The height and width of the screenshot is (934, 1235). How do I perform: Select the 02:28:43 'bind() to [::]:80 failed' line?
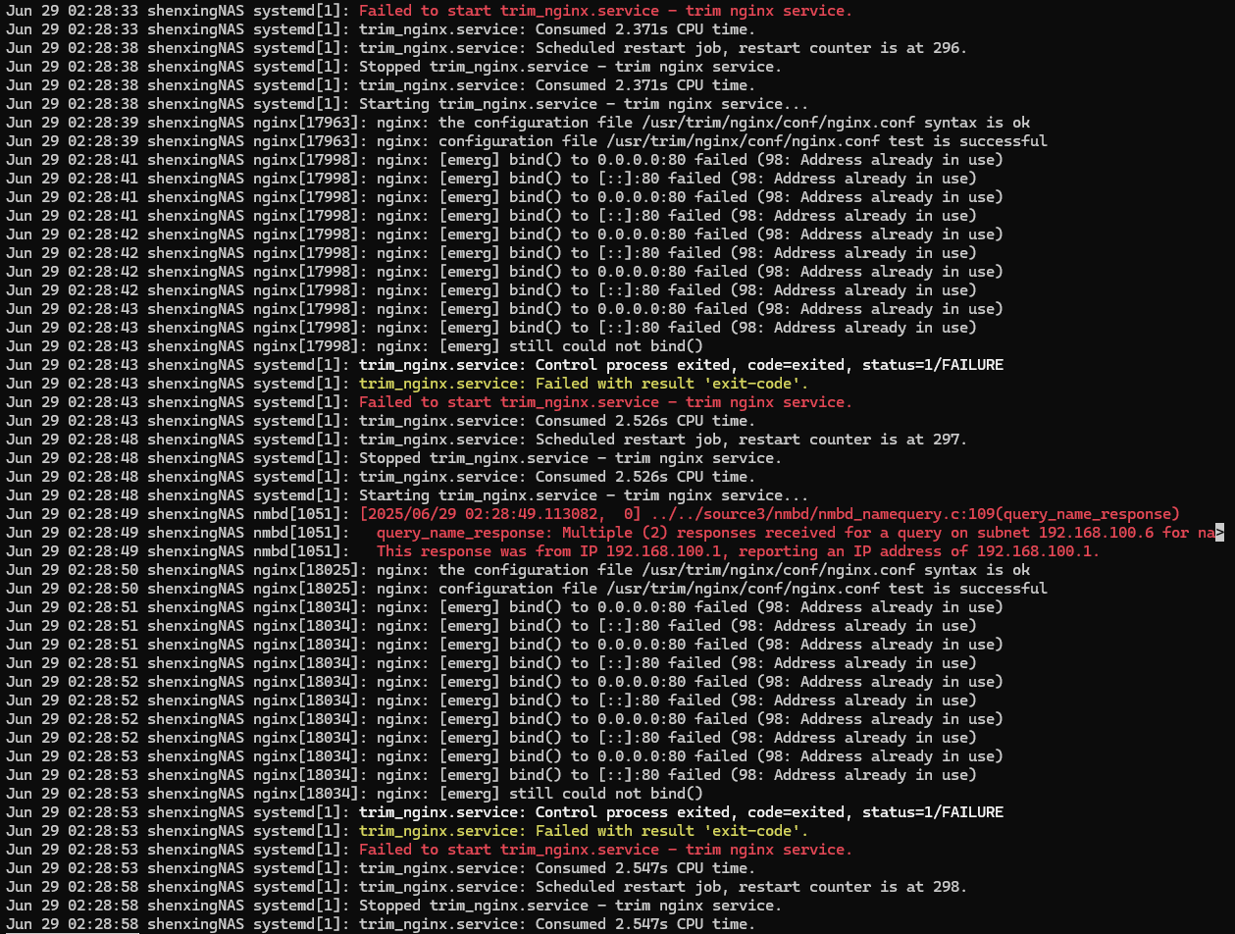point(491,328)
